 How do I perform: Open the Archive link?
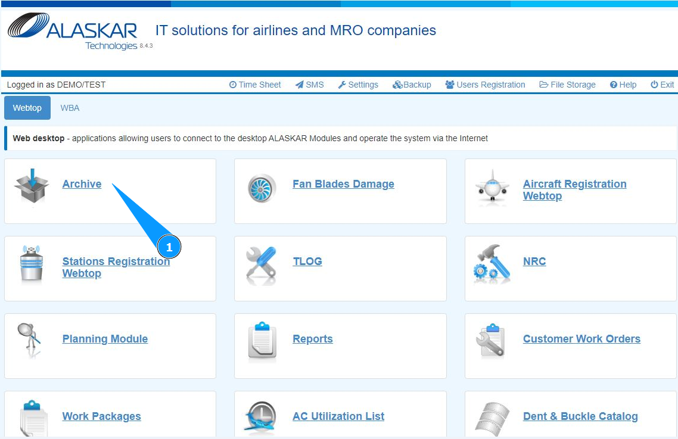(82, 184)
